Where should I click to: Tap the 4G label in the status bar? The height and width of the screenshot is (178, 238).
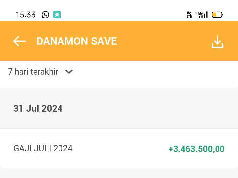pos(200,13)
